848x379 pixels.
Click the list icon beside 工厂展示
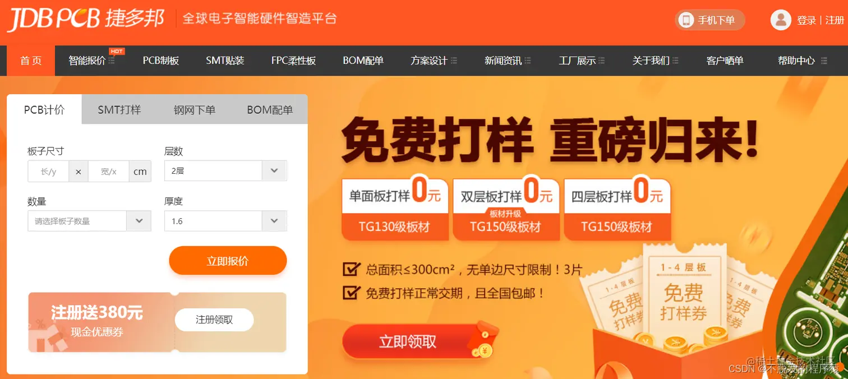click(602, 61)
